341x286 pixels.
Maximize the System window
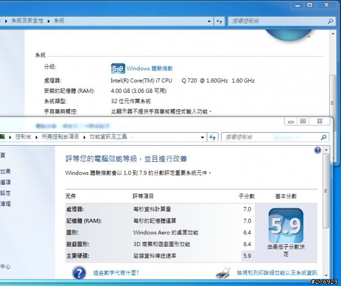coord(310,5)
